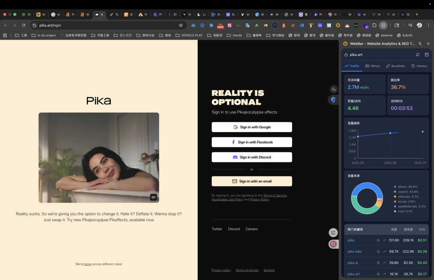Viewport: 434px width, 280px height.
Task: Switch to the History tab in WebBar
Action: coord(419,66)
